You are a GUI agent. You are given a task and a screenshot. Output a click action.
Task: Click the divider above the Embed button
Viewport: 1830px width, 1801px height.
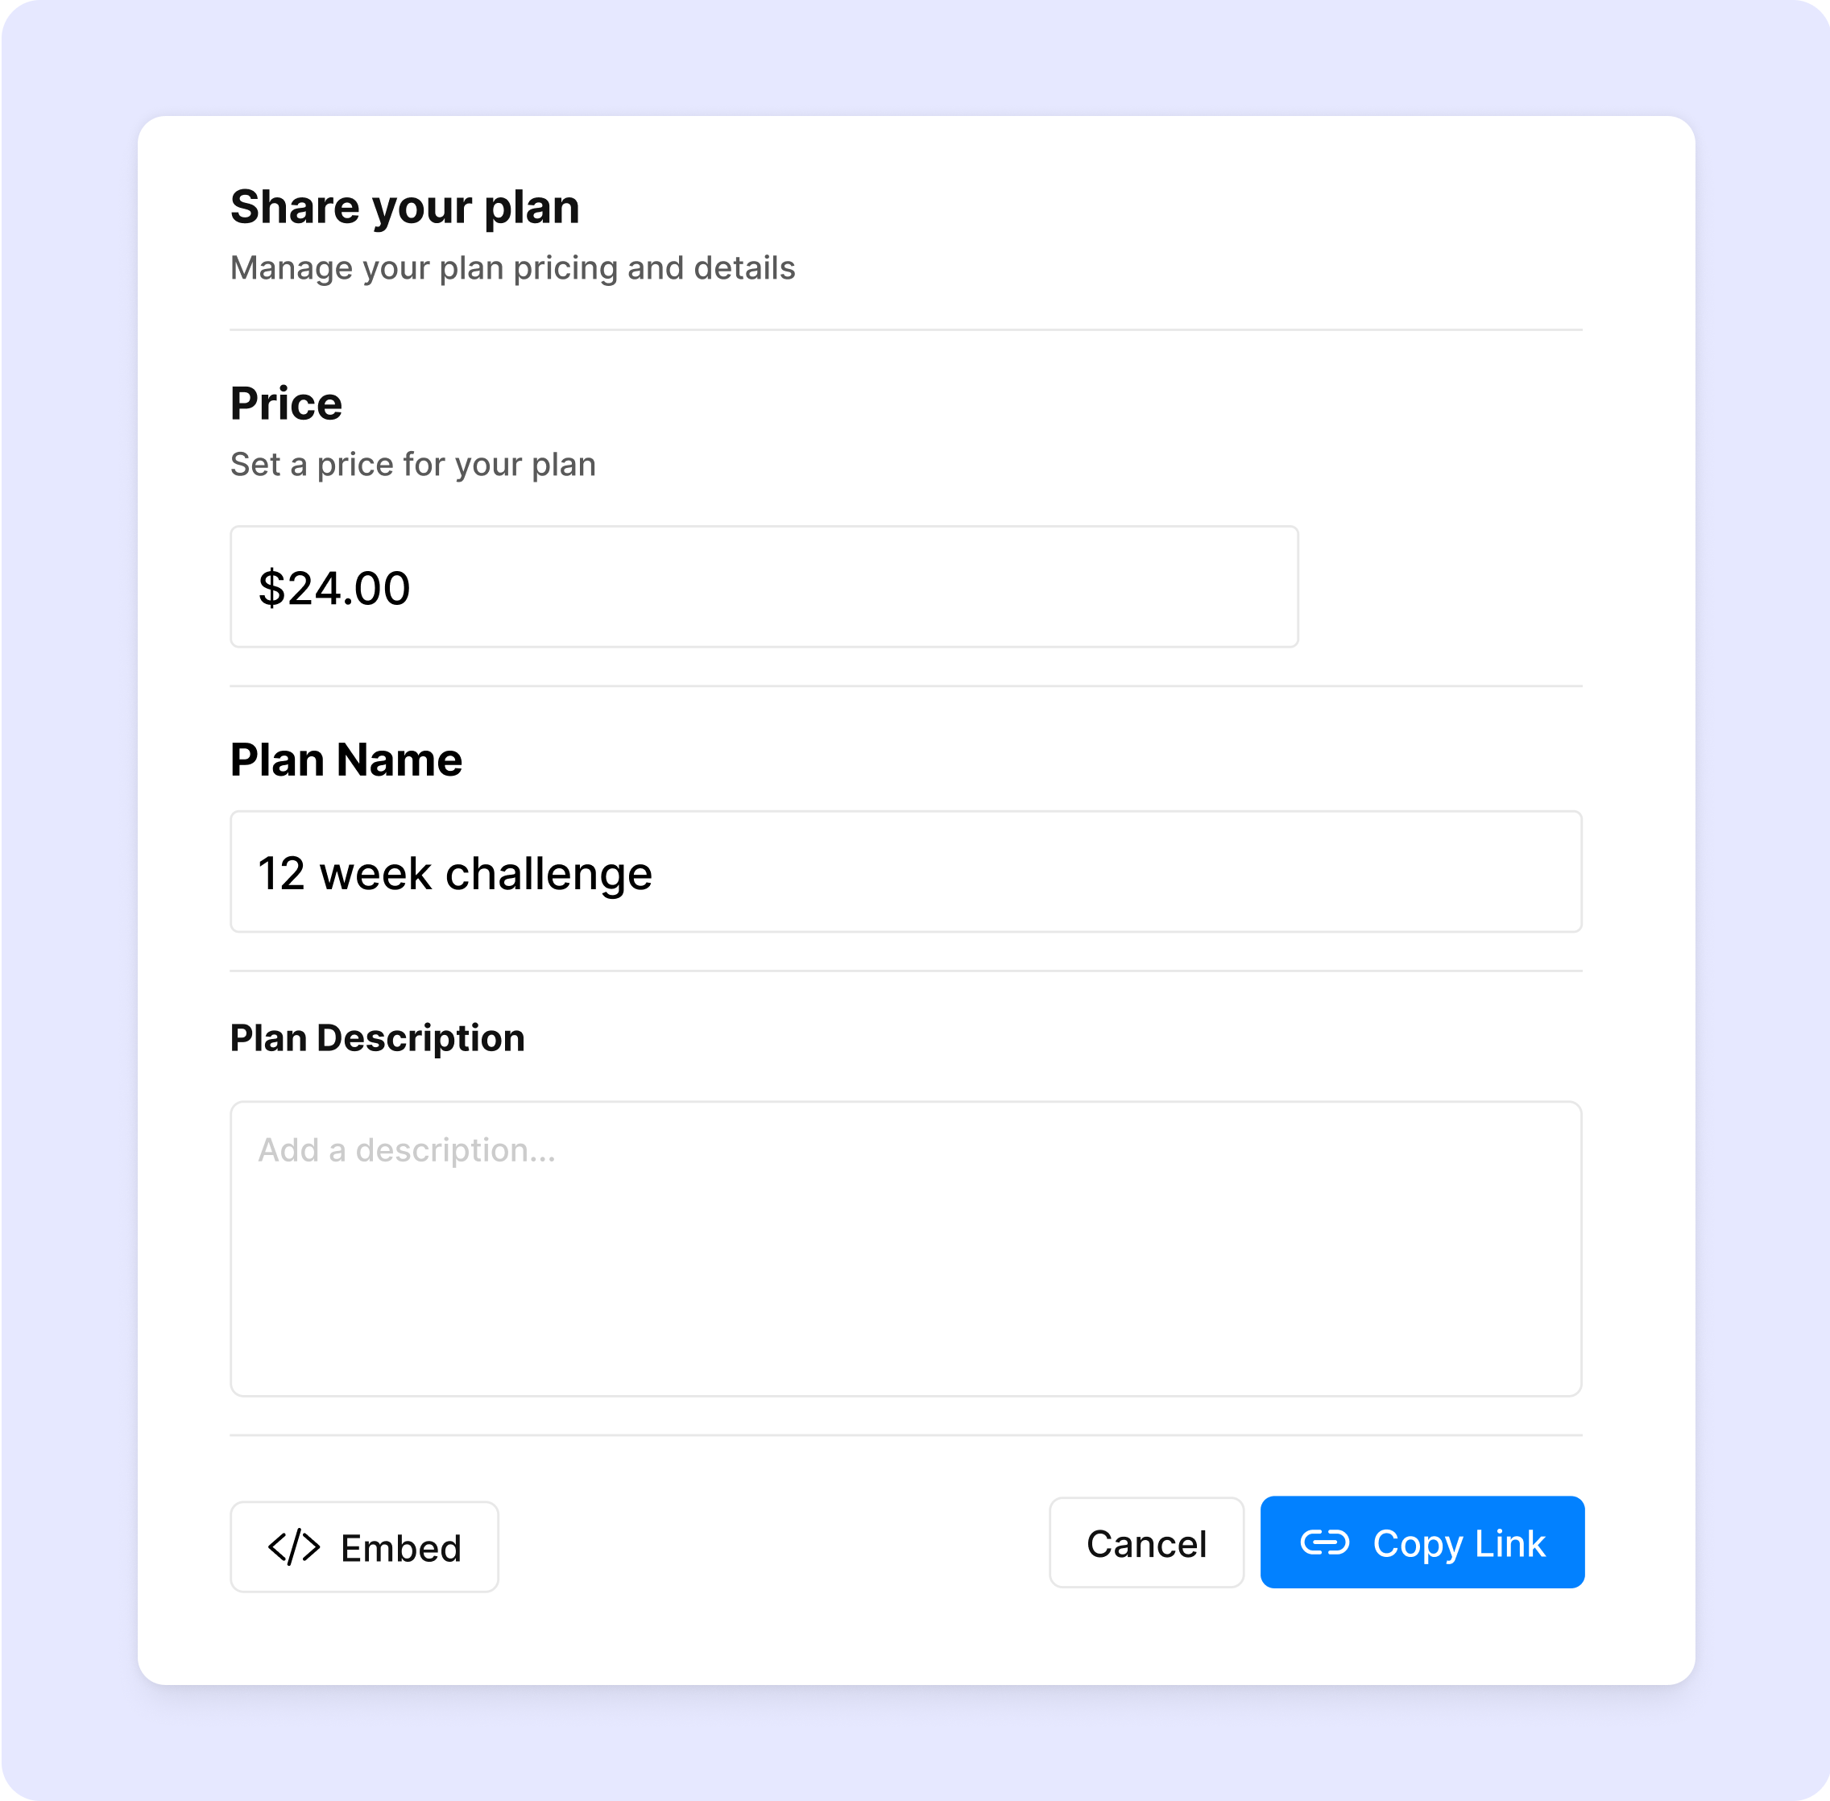[x=905, y=1436]
